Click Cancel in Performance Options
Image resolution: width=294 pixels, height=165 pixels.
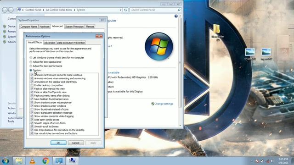pos(76,143)
